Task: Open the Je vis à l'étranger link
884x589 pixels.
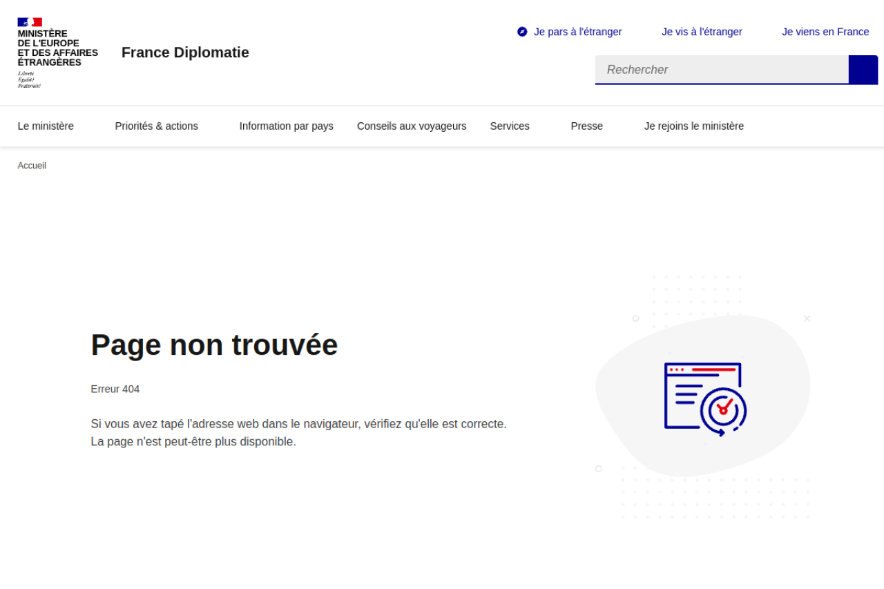Action: [702, 32]
